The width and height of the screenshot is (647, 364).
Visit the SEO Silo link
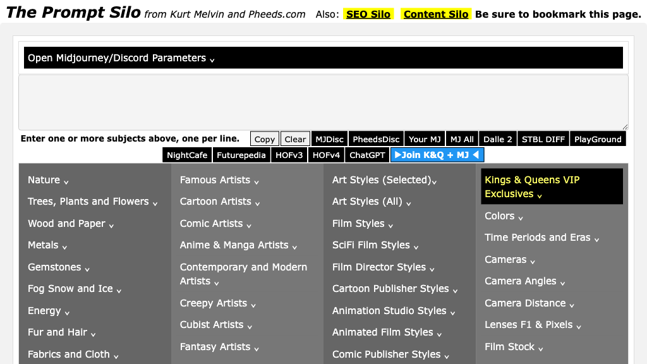point(368,14)
